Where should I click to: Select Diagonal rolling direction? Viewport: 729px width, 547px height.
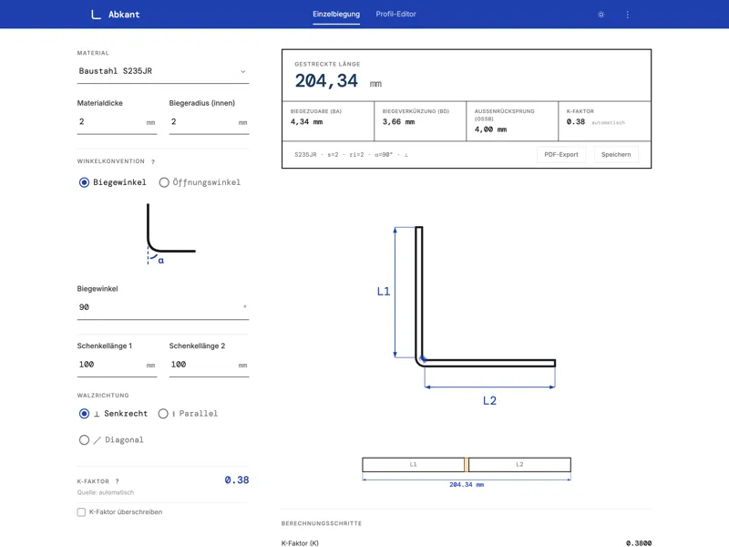click(85, 440)
